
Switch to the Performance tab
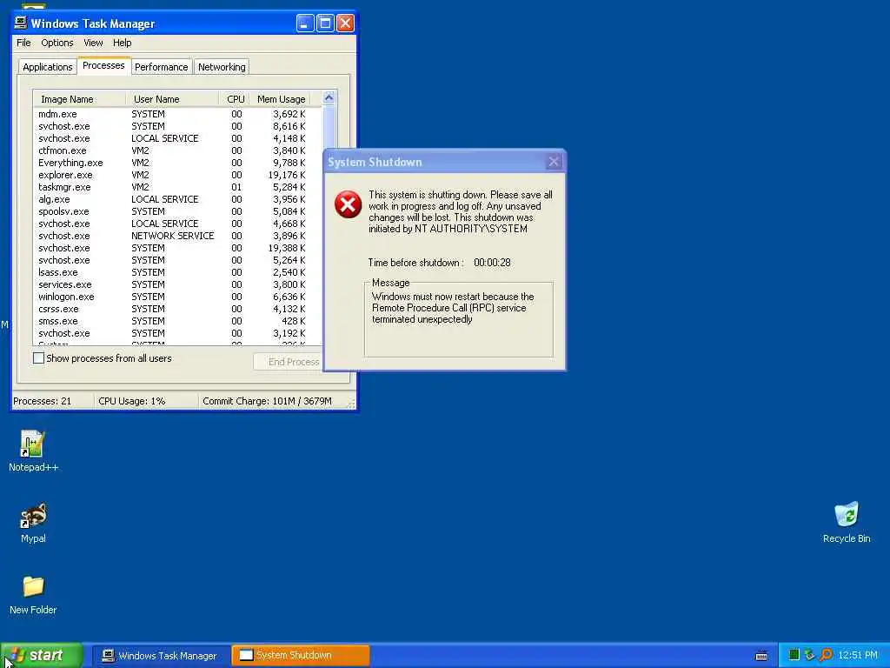coord(161,67)
